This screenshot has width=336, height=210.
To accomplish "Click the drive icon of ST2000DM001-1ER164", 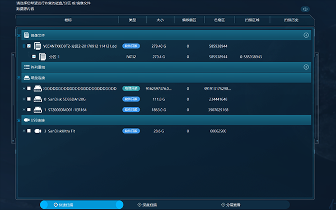I will click(38, 109).
